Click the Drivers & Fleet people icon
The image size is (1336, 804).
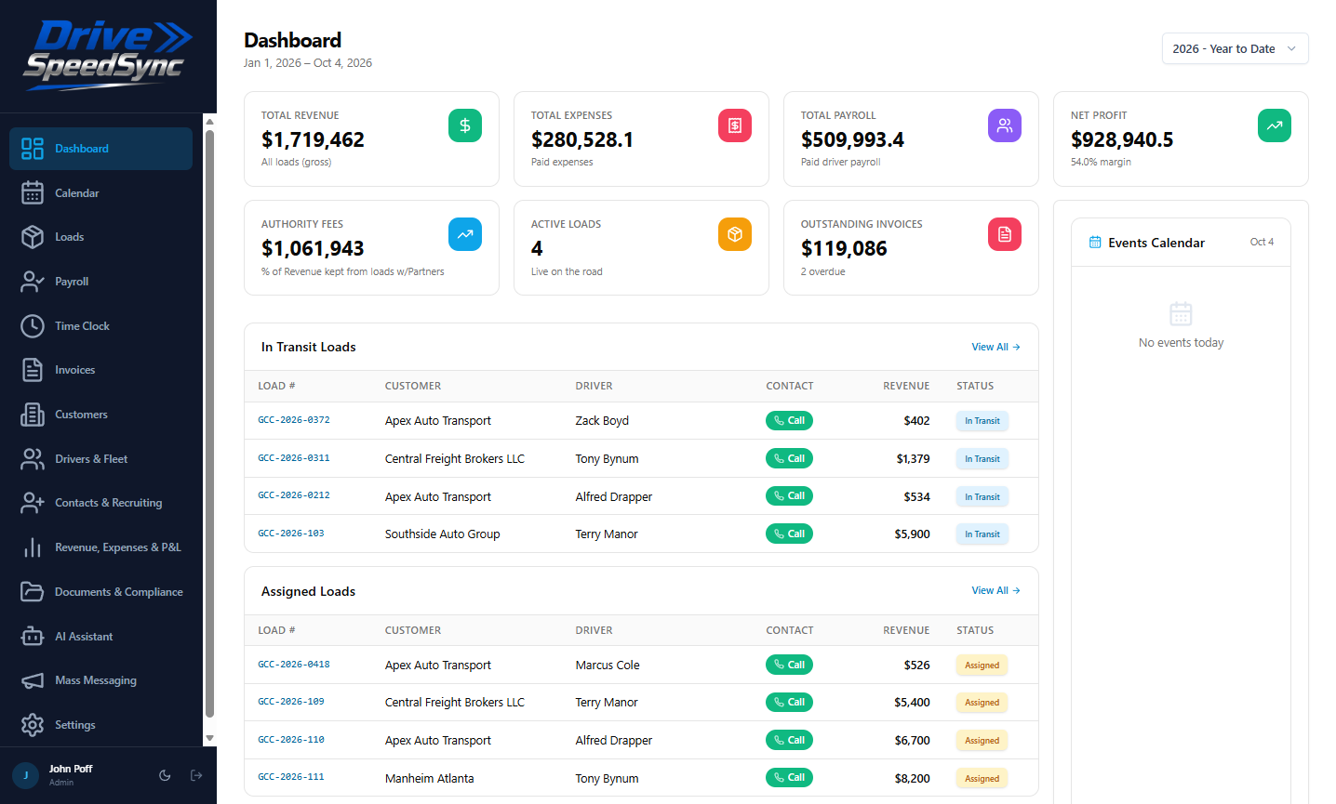point(33,459)
